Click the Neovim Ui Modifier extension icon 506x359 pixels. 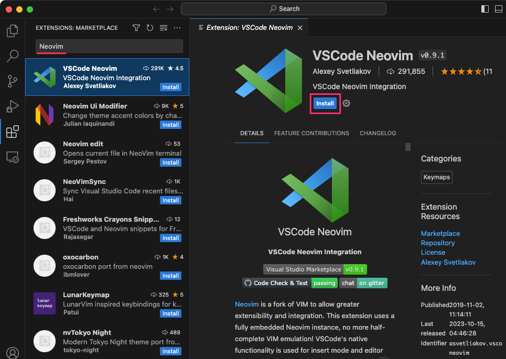click(45, 115)
